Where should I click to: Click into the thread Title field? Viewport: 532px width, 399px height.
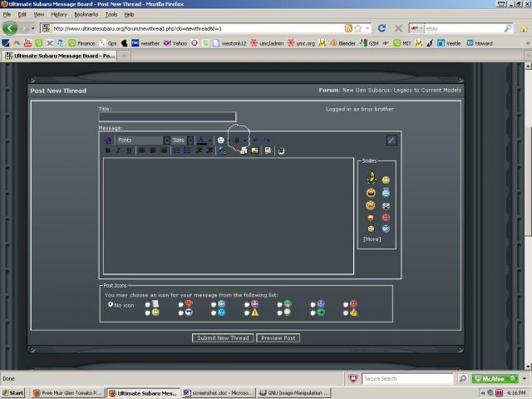click(167, 117)
